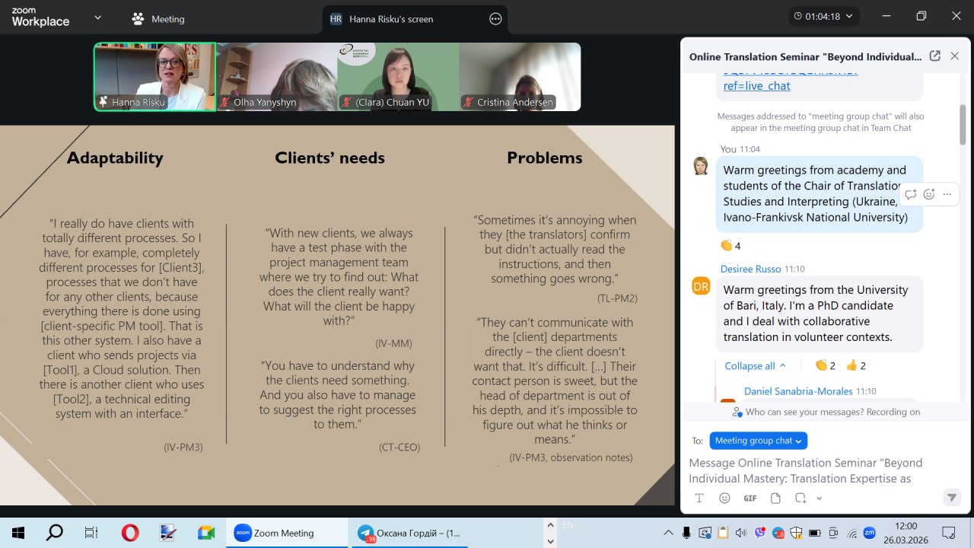Open the emoji picker in chat toolbar

pyautogui.click(x=724, y=499)
